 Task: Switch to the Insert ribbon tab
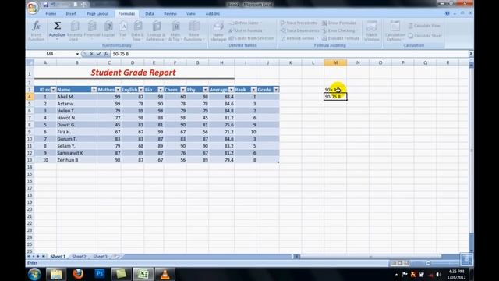click(71, 14)
